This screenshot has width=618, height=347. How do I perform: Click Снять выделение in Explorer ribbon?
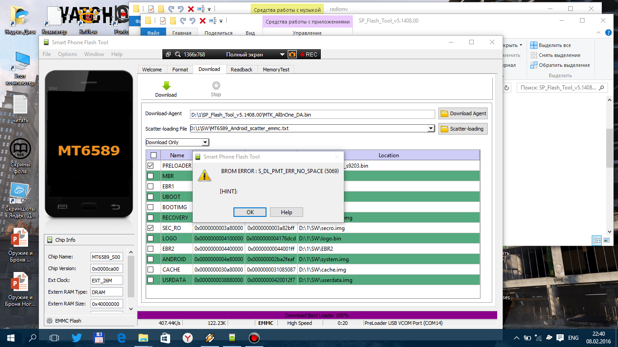coord(555,55)
